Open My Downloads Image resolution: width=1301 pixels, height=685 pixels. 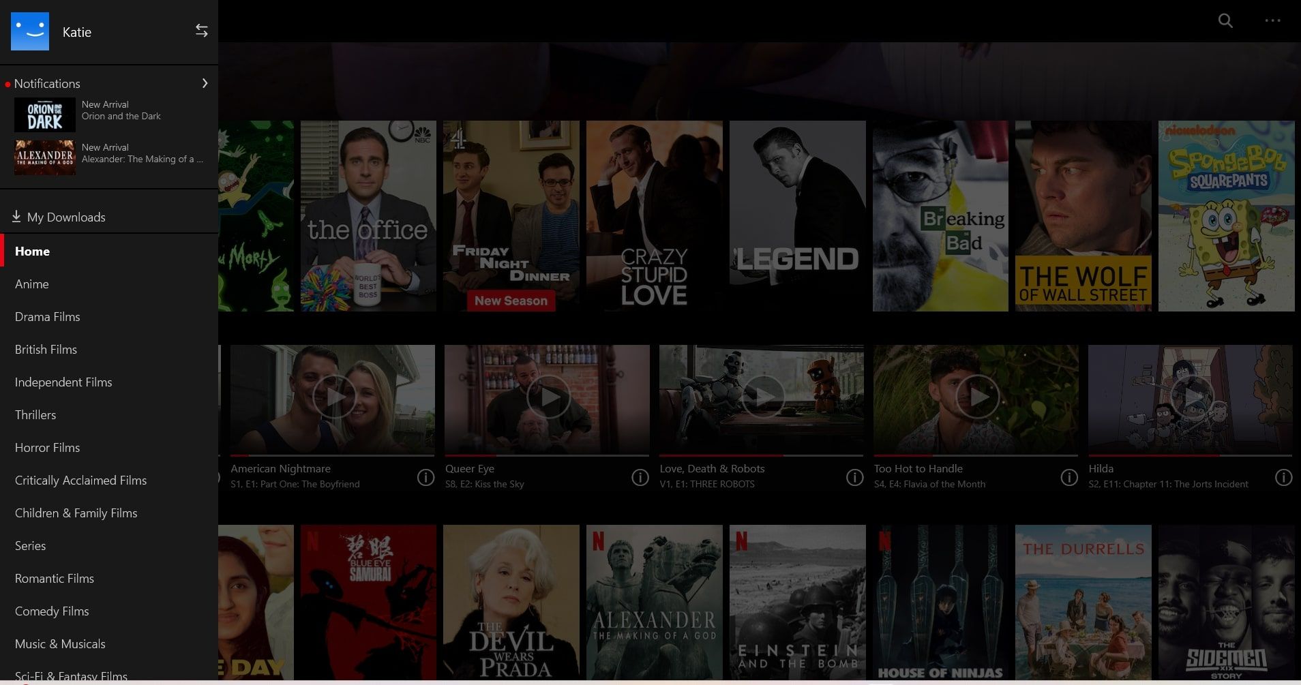(66, 217)
